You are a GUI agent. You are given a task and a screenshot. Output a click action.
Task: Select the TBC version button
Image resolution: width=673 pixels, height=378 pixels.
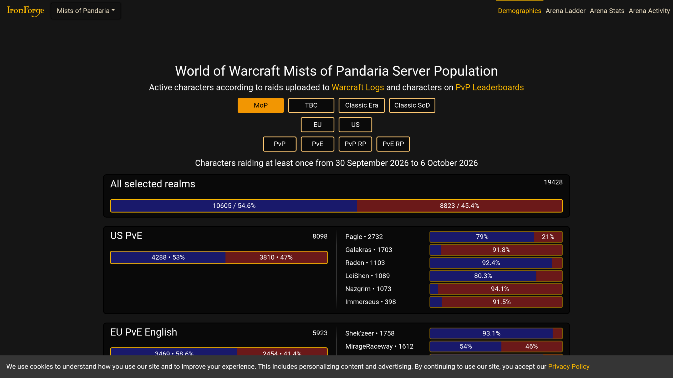[x=311, y=105]
